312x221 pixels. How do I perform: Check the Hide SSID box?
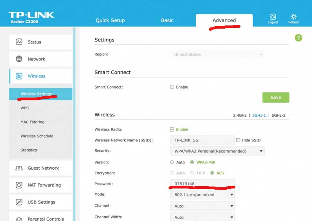click(238, 140)
